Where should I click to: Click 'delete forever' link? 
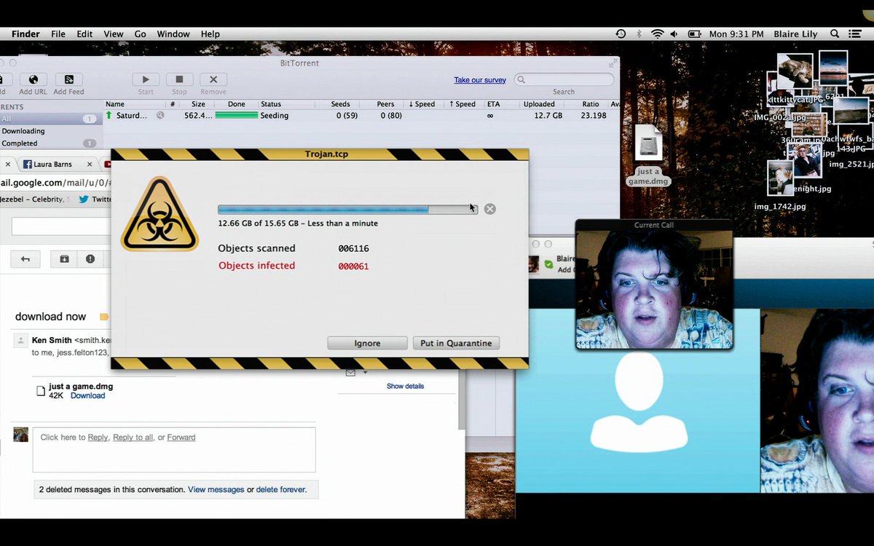click(280, 490)
